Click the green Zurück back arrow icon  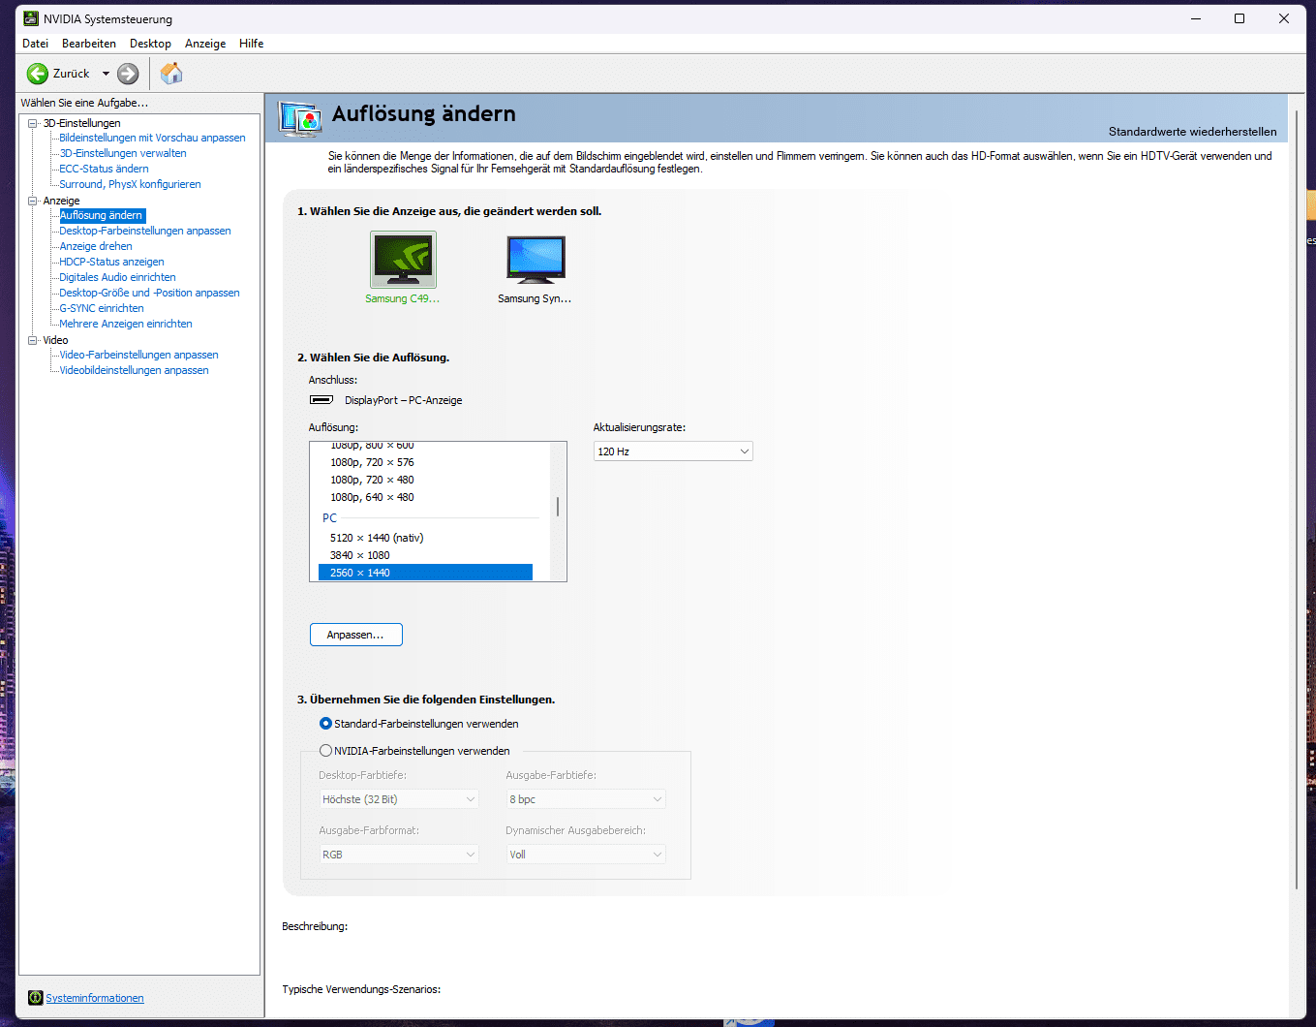pyautogui.click(x=38, y=74)
